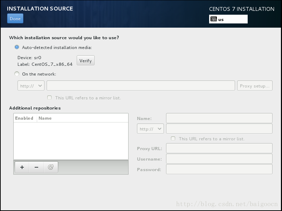Screen dimensions: 282x211
Task: Focus the repository Name field
Action: click(x=219, y=118)
